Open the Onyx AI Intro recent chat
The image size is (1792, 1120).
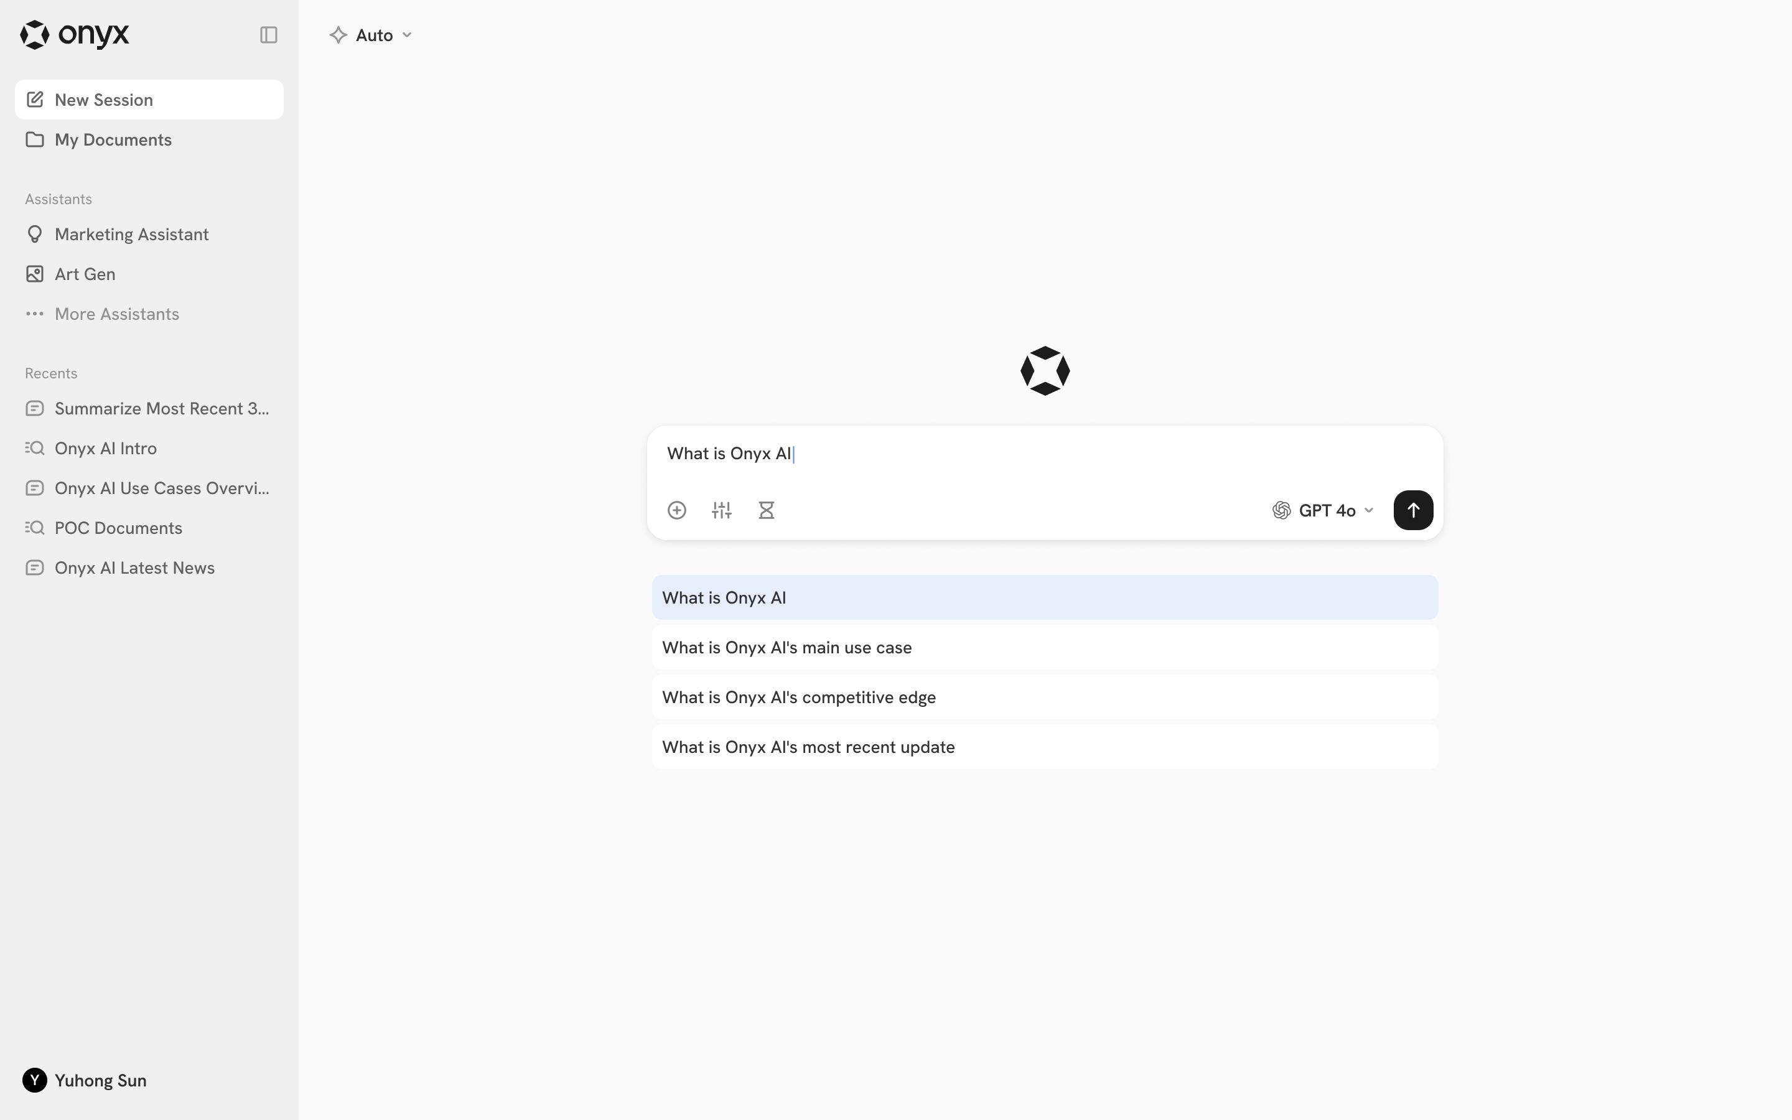149,449
